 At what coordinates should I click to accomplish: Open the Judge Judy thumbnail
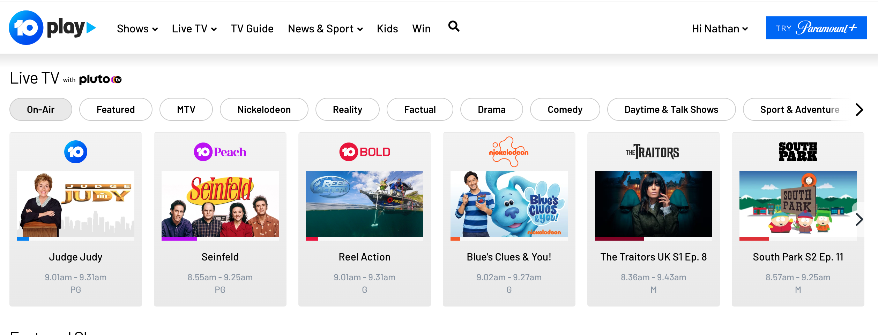click(76, 204)
